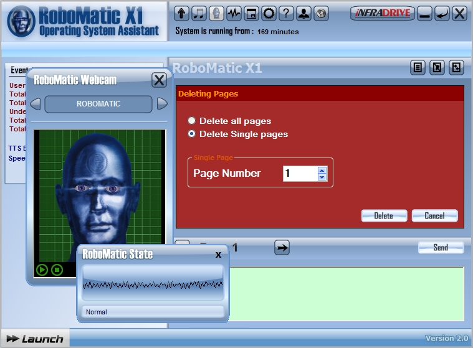This screenshot has height=348, width=473.
Task: Open help with the question mark icon
Action: [286, 13]
